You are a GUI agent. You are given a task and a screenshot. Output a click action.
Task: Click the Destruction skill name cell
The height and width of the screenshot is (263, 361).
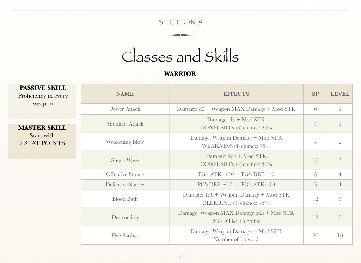click(x=125, y=217)
